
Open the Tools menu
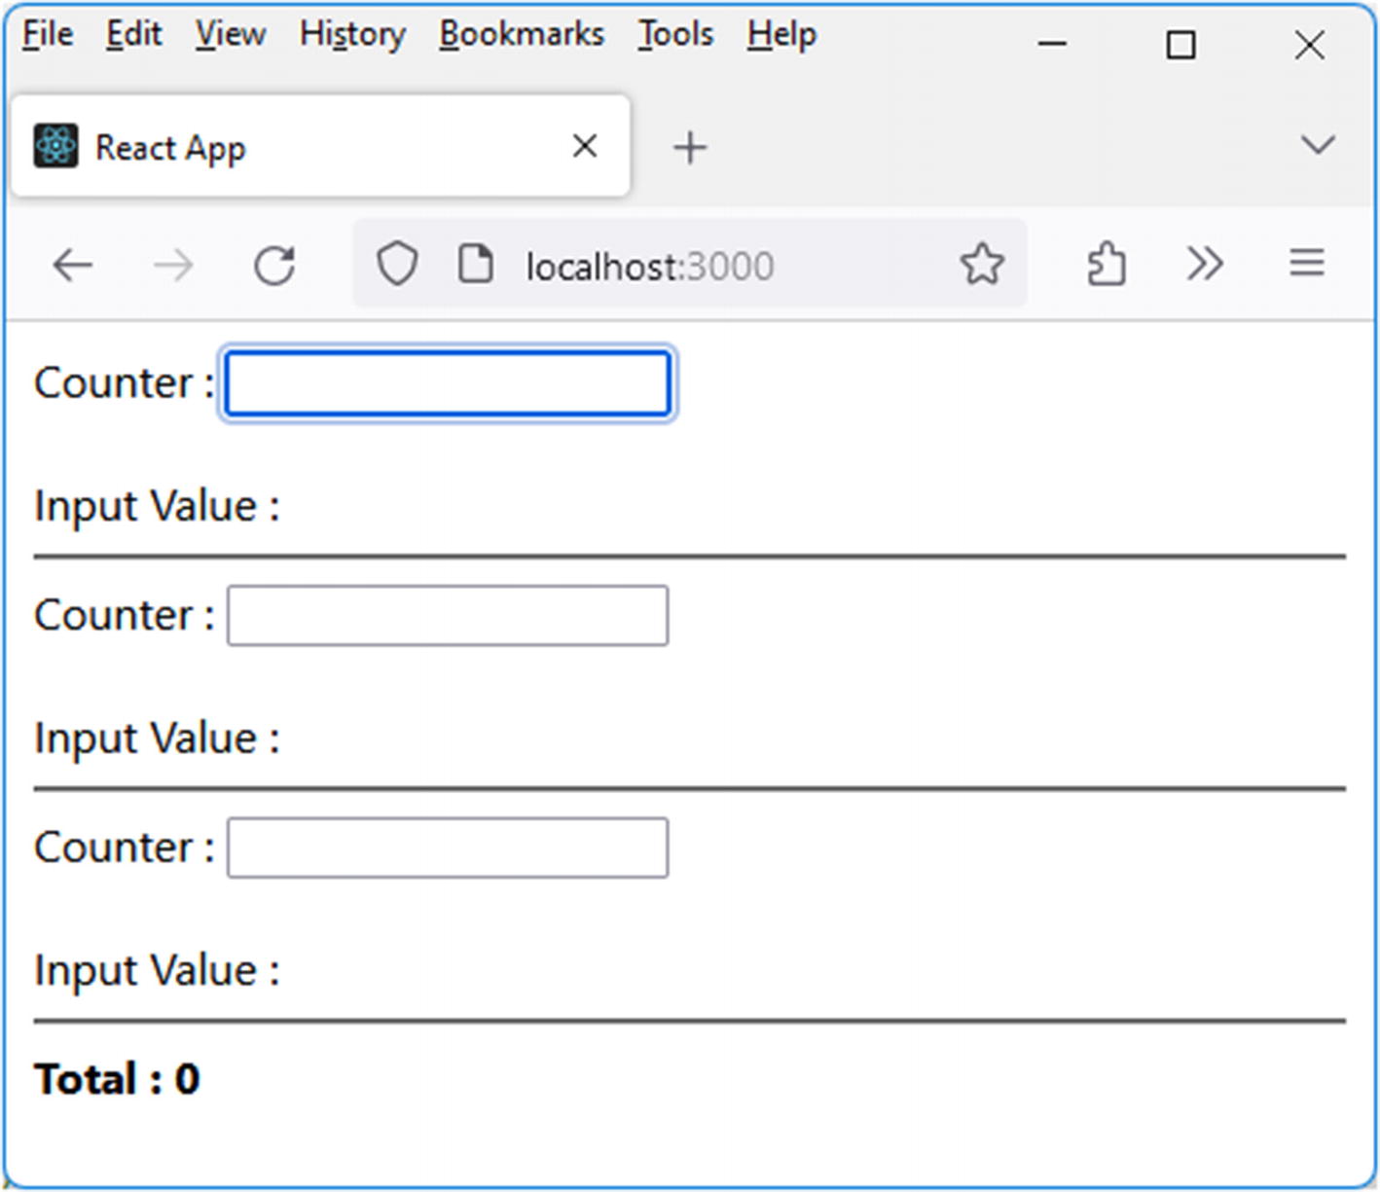pos(675,34)
